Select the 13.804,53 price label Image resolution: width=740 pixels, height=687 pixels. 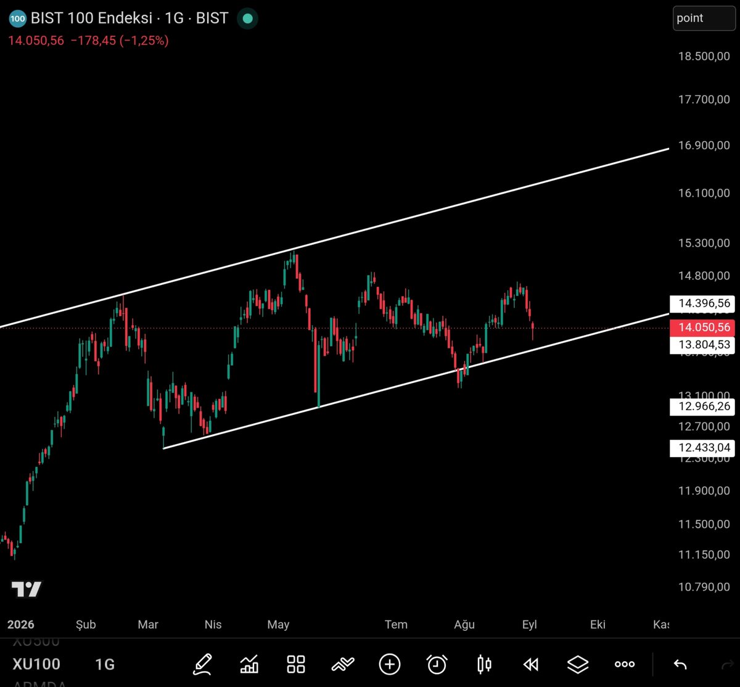[702, 345]
